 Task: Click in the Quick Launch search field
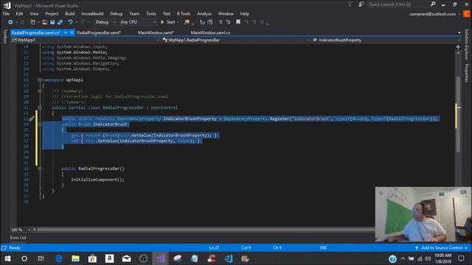tap(398, 4)
